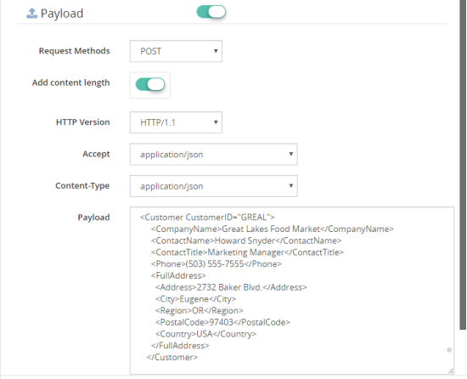Click the vertical scrollbar on the right

[x=463, y=164]
